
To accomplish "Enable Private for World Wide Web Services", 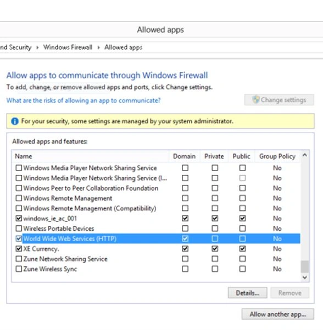I will 215,238.
